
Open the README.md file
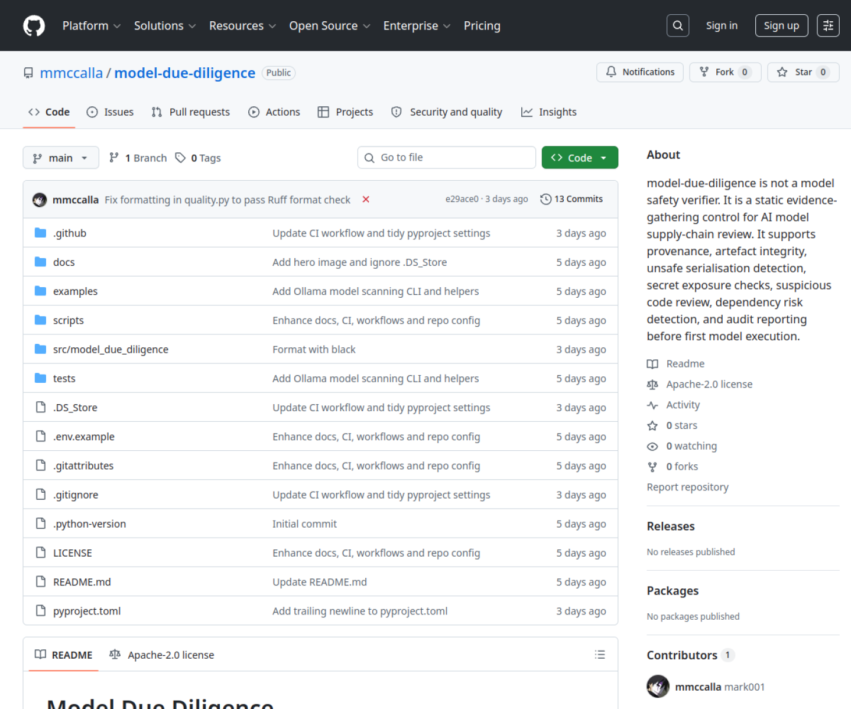tap(82, 582)
